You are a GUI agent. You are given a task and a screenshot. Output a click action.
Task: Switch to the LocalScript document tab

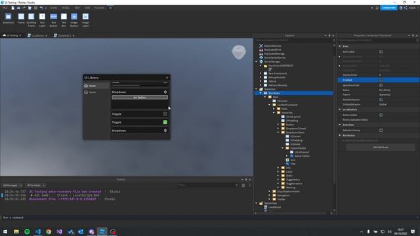pos(37,35)
